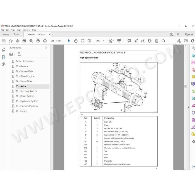The height and width of the screenshot is (195, 195).
Task: Expand the right tools pane arrow
Action: (188, 107)
